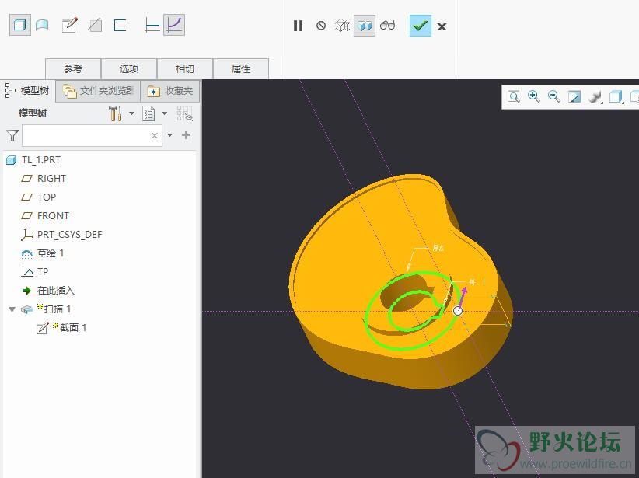639x478 pixels.
Task: Set the attached preview mode
Action: tap(365, 26)
